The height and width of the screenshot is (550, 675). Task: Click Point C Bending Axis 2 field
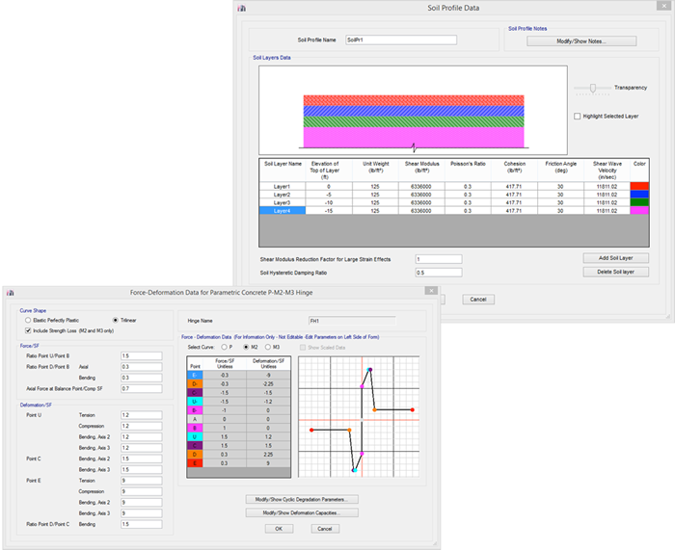142,458
